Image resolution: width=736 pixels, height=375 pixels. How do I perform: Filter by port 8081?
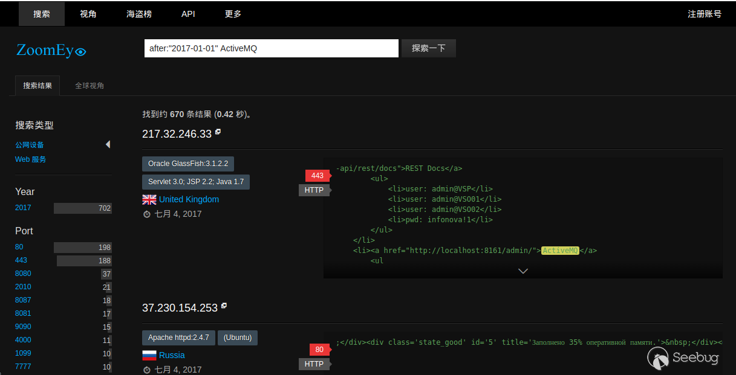(x=23, y=313)
